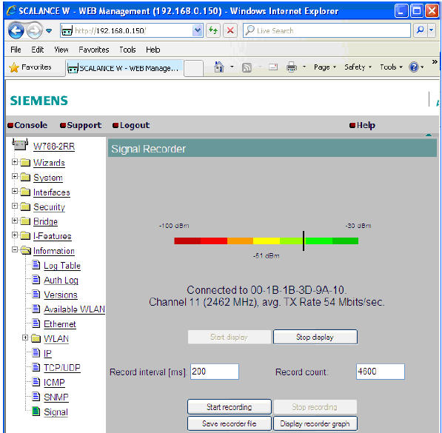Expand the command bar chevron overflow
442x433 pixels.
pyautogui.click(x=435, y=61)
